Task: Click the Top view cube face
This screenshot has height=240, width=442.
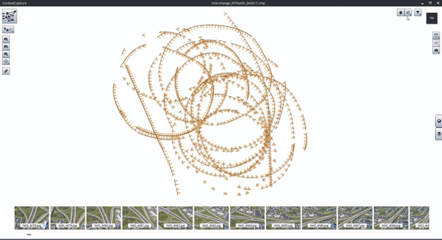Action: click(431, 18)
